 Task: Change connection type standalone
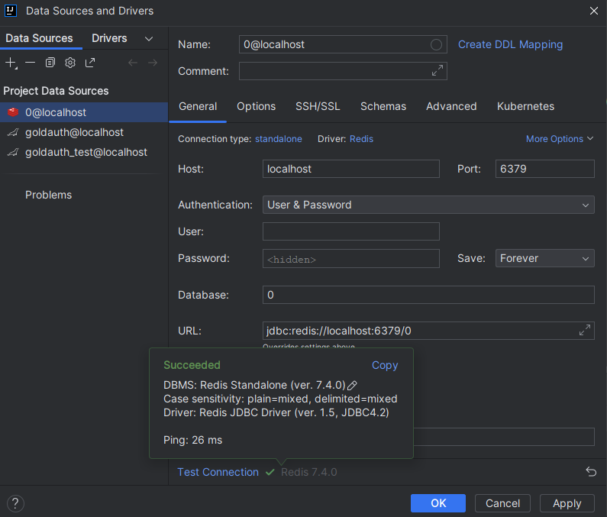[x=279, y=139]
